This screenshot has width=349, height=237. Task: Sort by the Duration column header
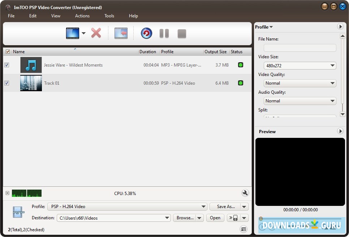149,51
